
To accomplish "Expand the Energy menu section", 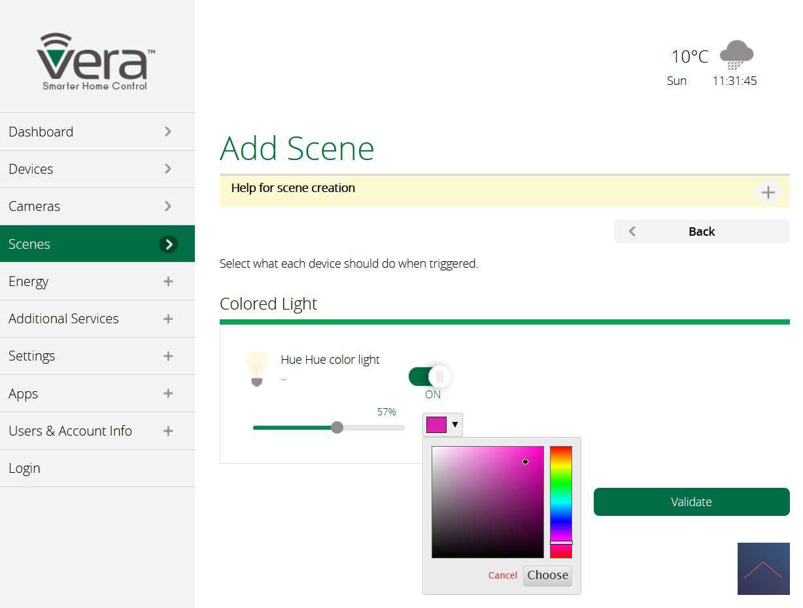I will 168,281.
